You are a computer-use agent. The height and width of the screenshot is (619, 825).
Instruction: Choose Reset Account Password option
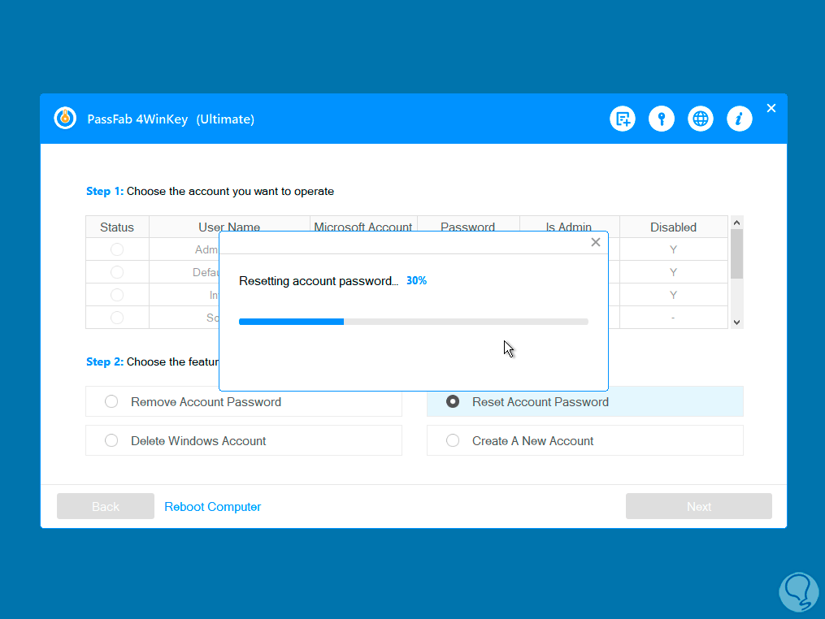click(x=584, y=402)
